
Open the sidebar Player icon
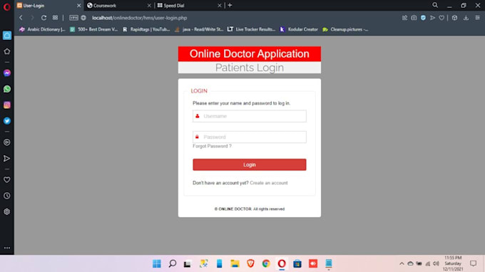tap(7, 142)
